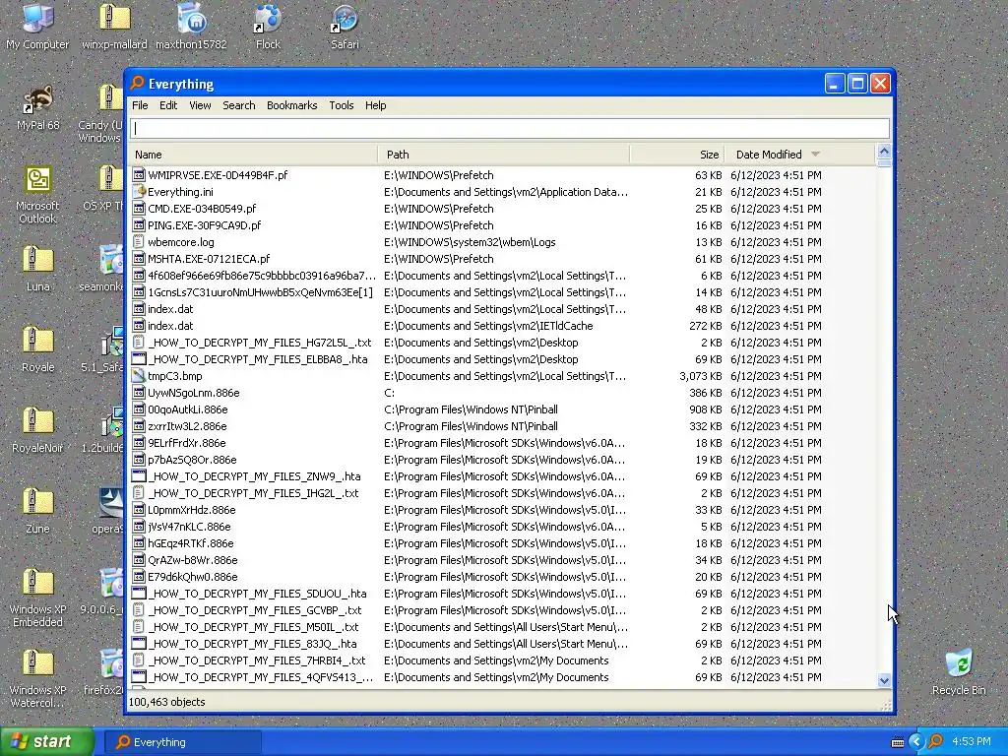Sort by the Name column header
The height and width of the screenshot is (756, 1008).
pyautogui.click(x=253, y=155)
